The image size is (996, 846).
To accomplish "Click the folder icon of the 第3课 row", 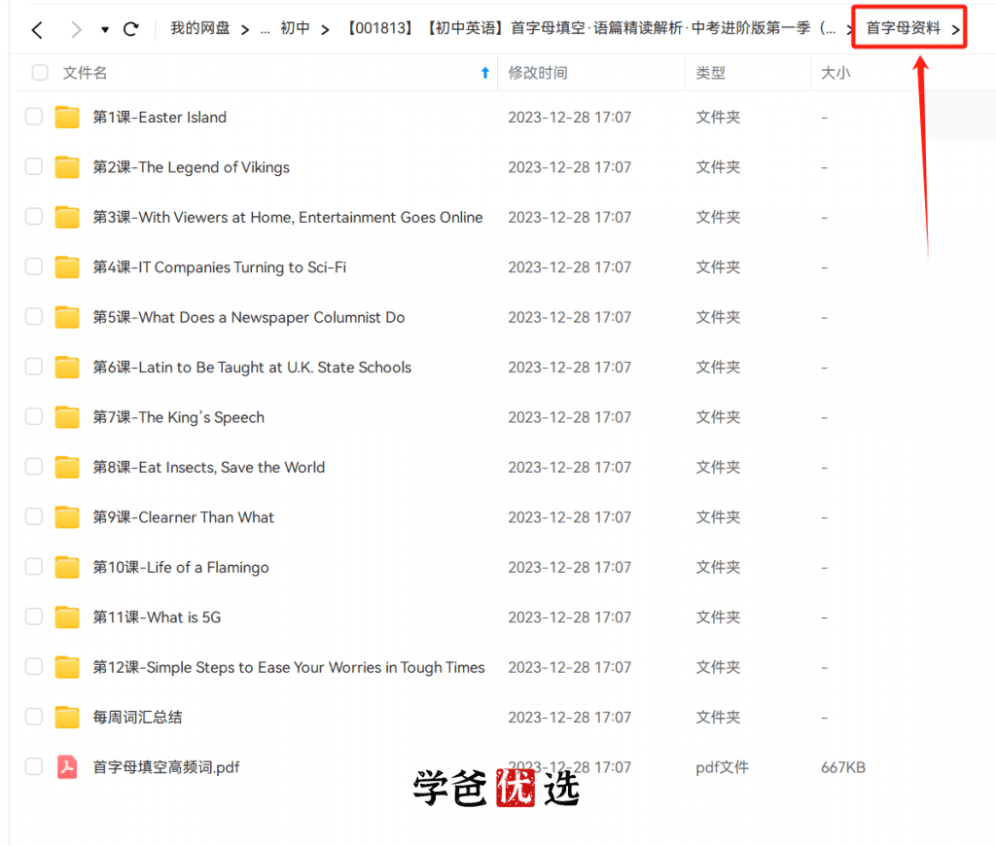I will [67, 217].
